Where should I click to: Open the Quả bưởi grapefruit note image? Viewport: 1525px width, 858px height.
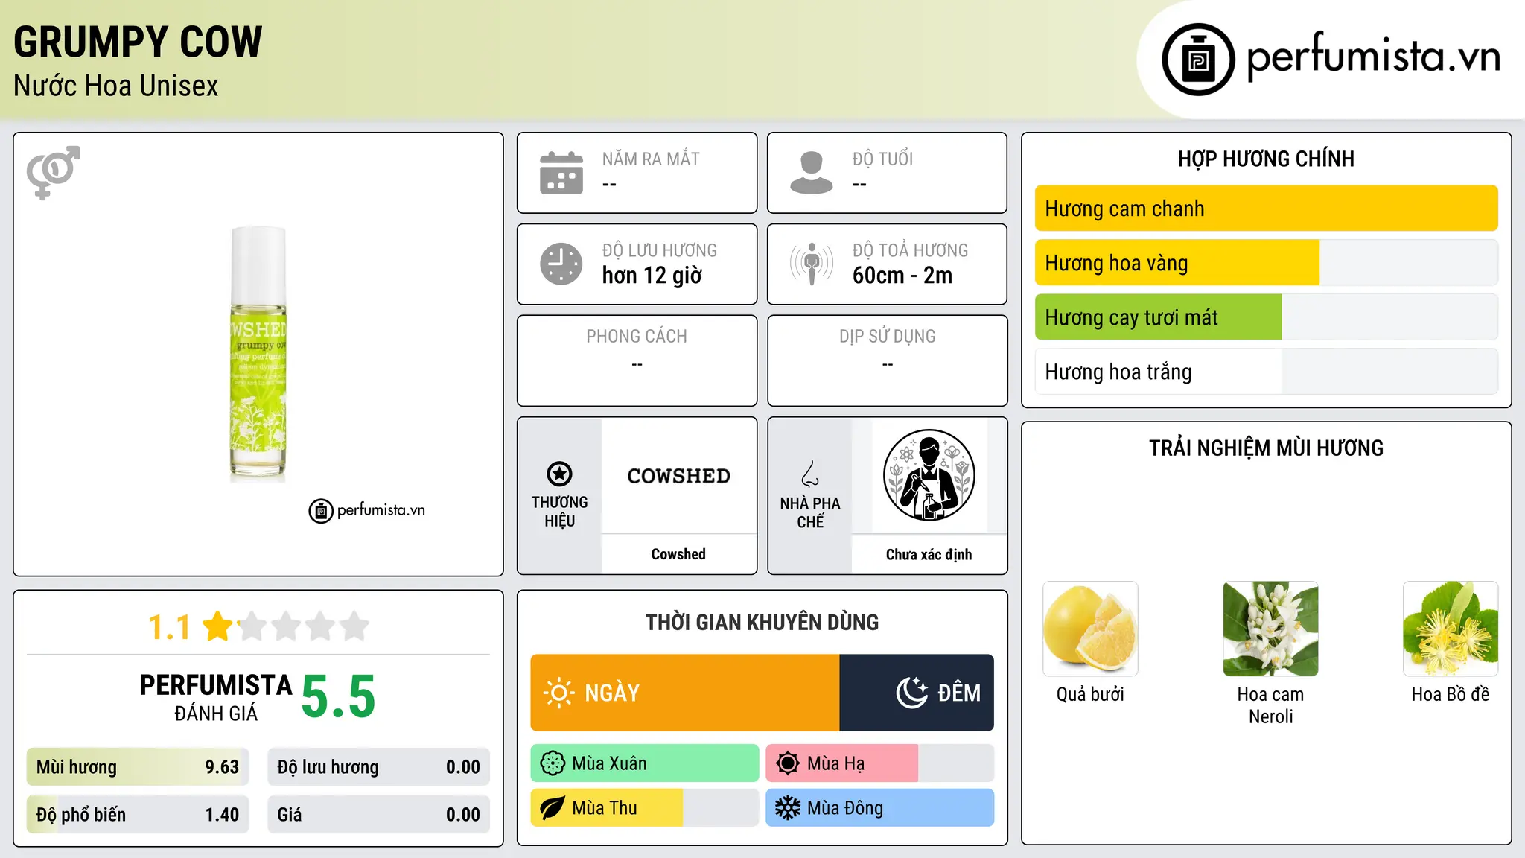[x=1090, y=629]
